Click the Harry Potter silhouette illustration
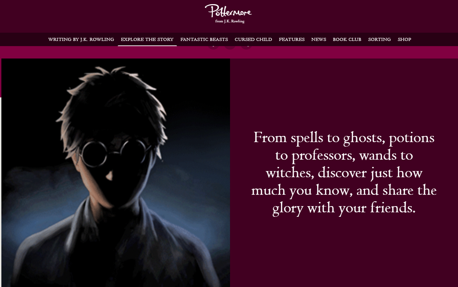 coord(116,173)
